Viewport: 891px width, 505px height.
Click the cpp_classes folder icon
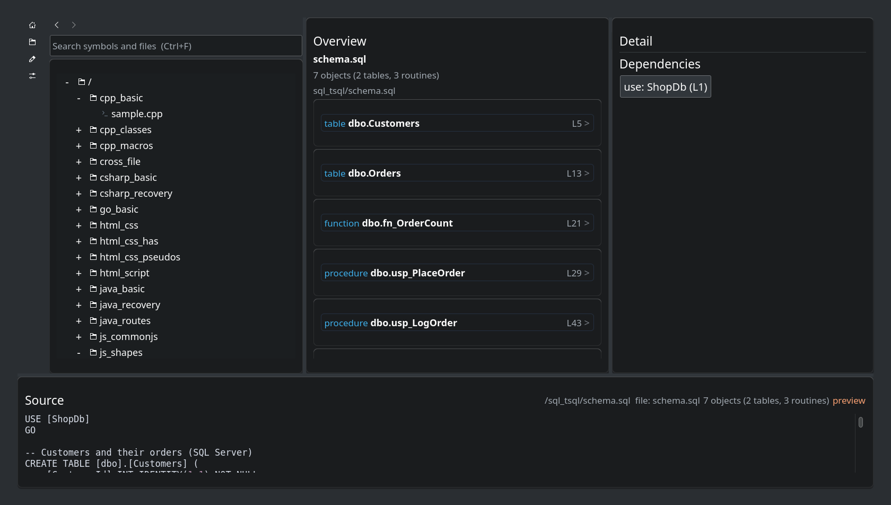(x=93, y=129)
